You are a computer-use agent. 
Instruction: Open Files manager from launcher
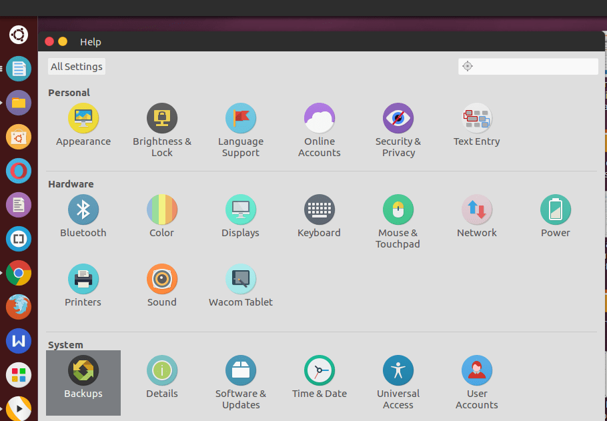click(19, 103)
